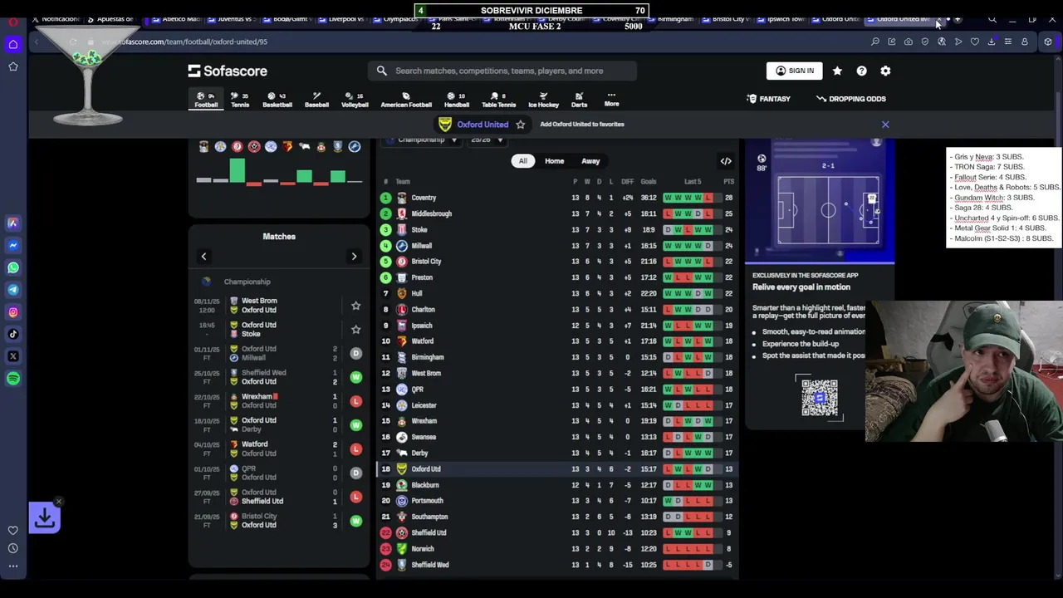Click the Sign In button
The height and width of the screenshot is (598, 1063).
pos(794,71)
